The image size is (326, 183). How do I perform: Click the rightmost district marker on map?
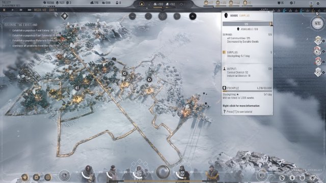(149, 79)
